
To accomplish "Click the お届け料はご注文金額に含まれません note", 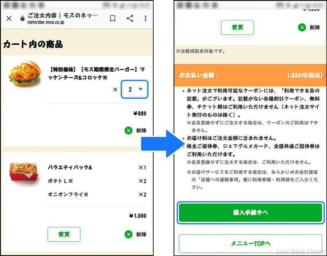I will tap(231, 138).
